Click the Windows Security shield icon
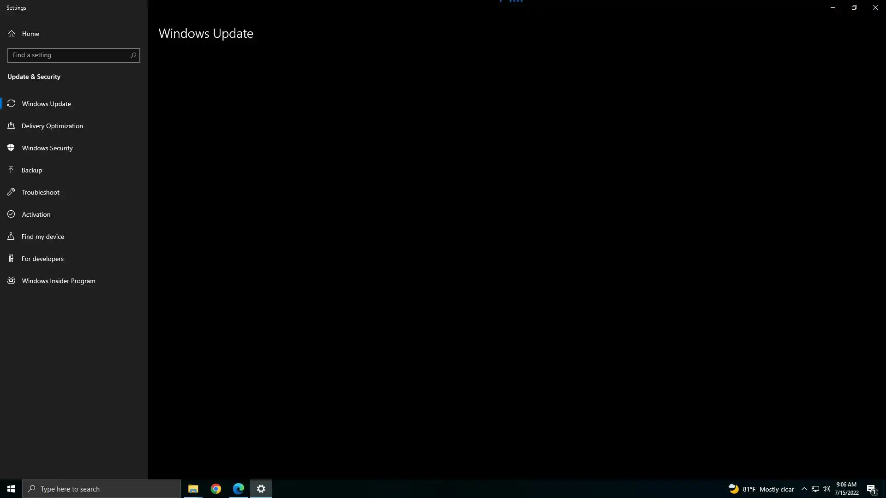 (x=11, y=148)
